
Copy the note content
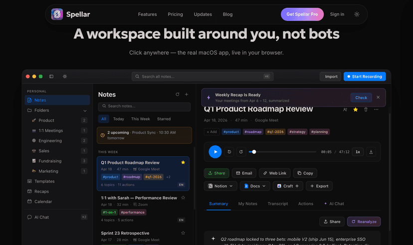[305, 173]
